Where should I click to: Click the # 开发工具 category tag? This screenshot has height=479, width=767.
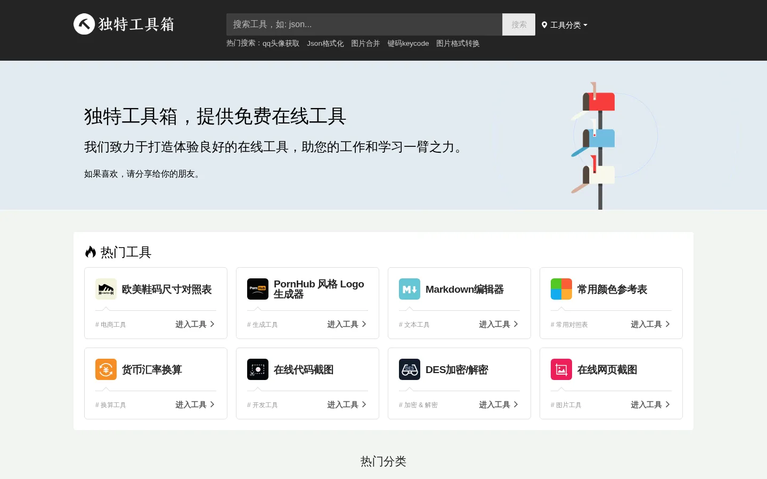(x=263, y=405)
